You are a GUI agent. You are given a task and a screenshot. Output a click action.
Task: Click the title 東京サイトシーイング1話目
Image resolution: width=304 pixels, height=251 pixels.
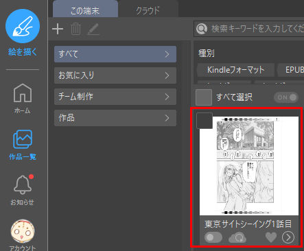248,224
